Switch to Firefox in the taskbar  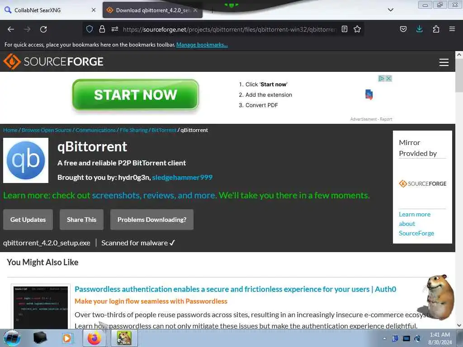pyautogui.click(x=94, y=338)
